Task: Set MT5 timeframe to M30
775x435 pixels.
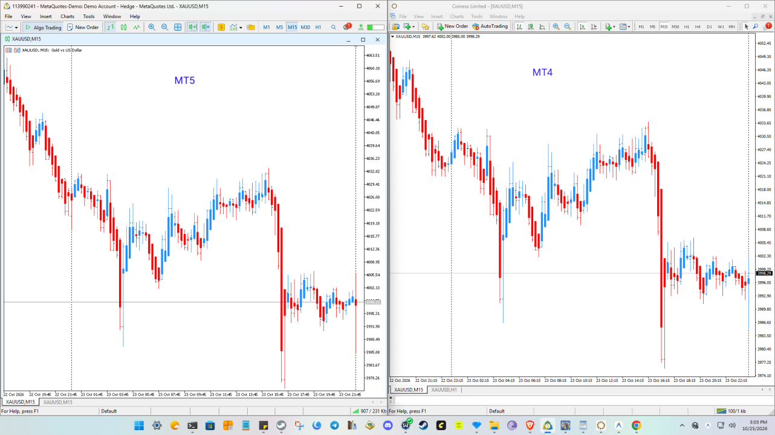Action: pos(305,27)
